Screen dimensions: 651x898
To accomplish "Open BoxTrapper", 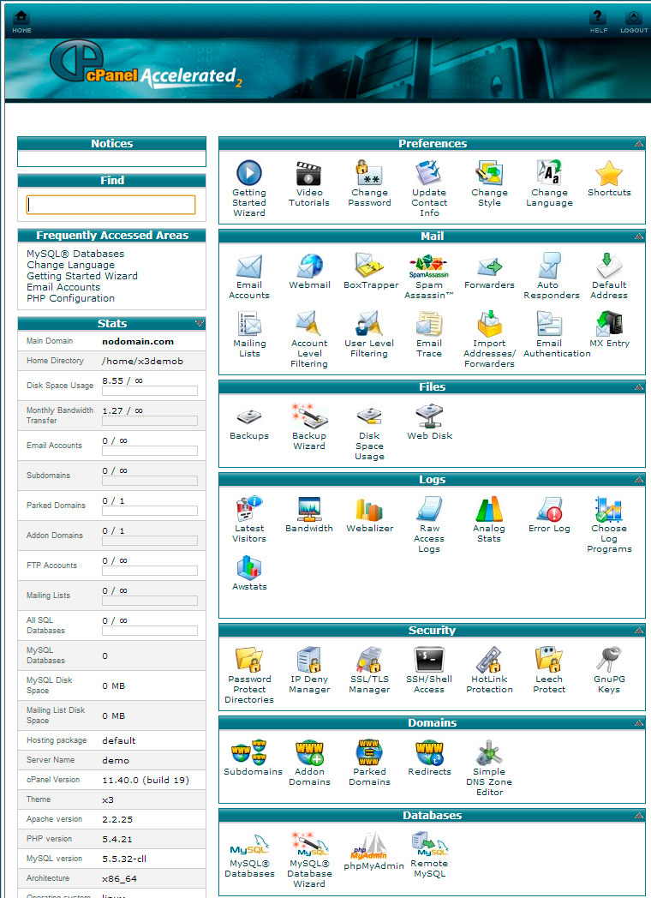I will [369, 266].
